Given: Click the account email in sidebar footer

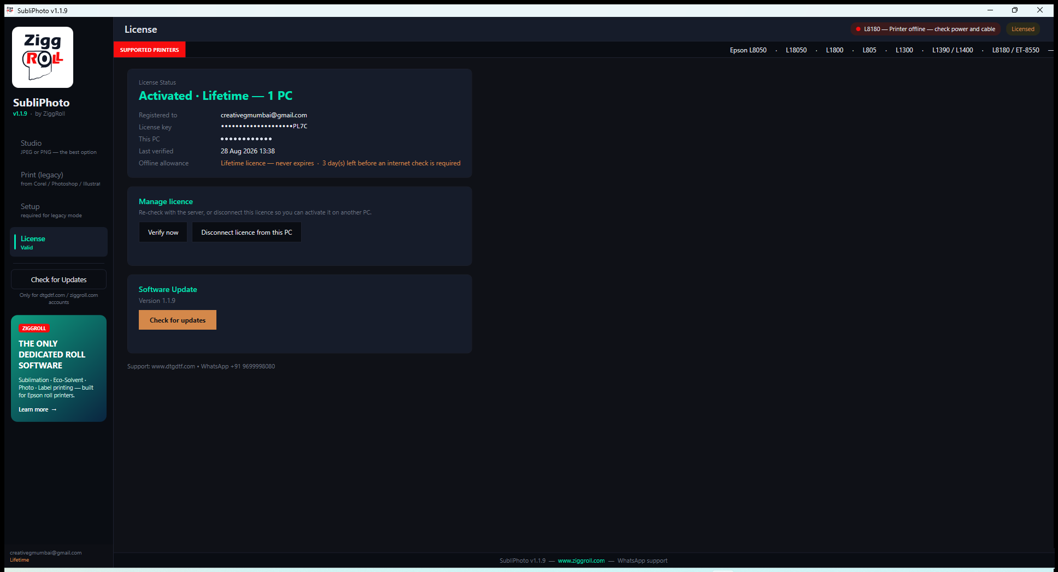Looking at the screenshot, I should tap(45, 553).
